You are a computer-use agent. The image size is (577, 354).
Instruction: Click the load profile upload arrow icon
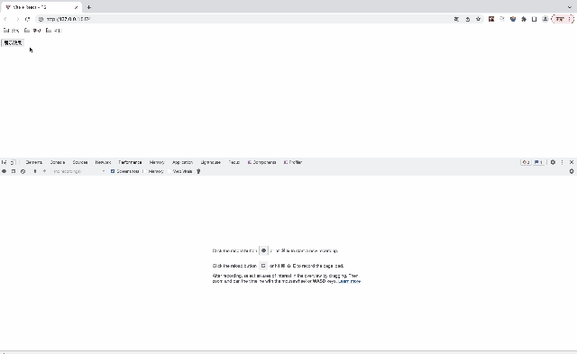click(35, 171)
